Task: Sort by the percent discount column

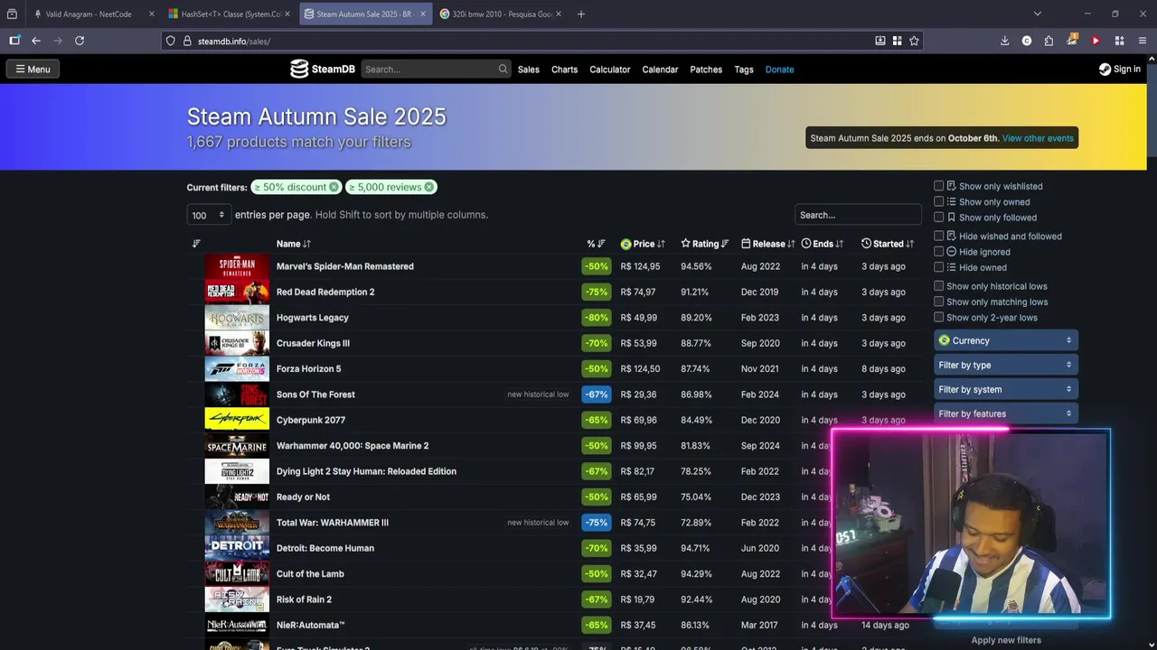Action: tap(596, 244)
